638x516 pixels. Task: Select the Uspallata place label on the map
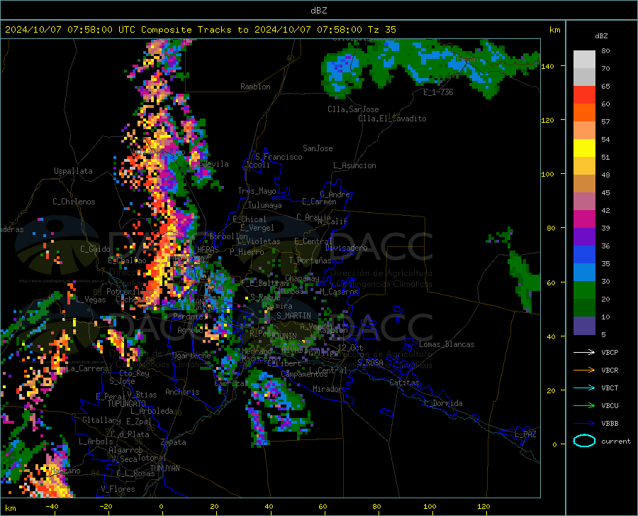click(x=73, y=171)
